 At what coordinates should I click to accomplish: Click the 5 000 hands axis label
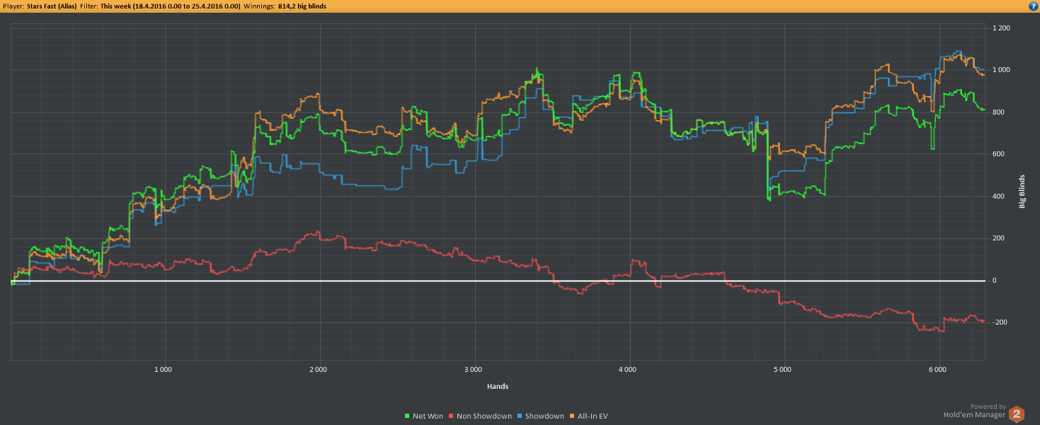tap(782, 369)
